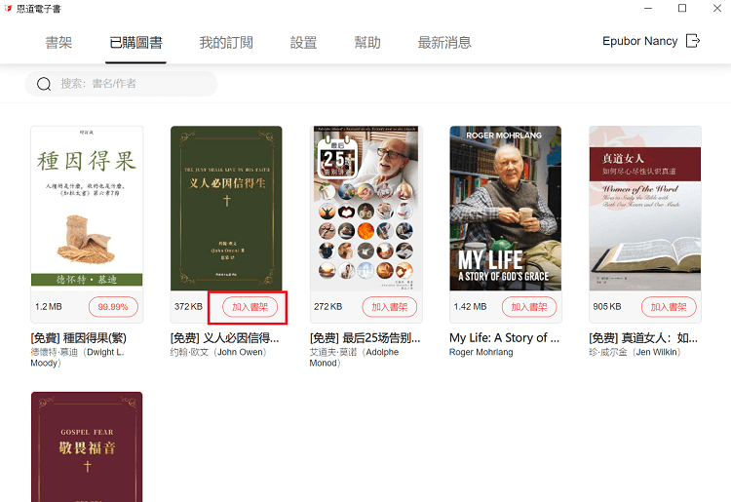Click the 372 KB file size
The image size is (731, 502).
pos(188,307)
